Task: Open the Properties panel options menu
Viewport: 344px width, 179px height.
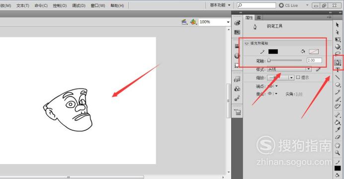Action: click(x=329, y=17)
